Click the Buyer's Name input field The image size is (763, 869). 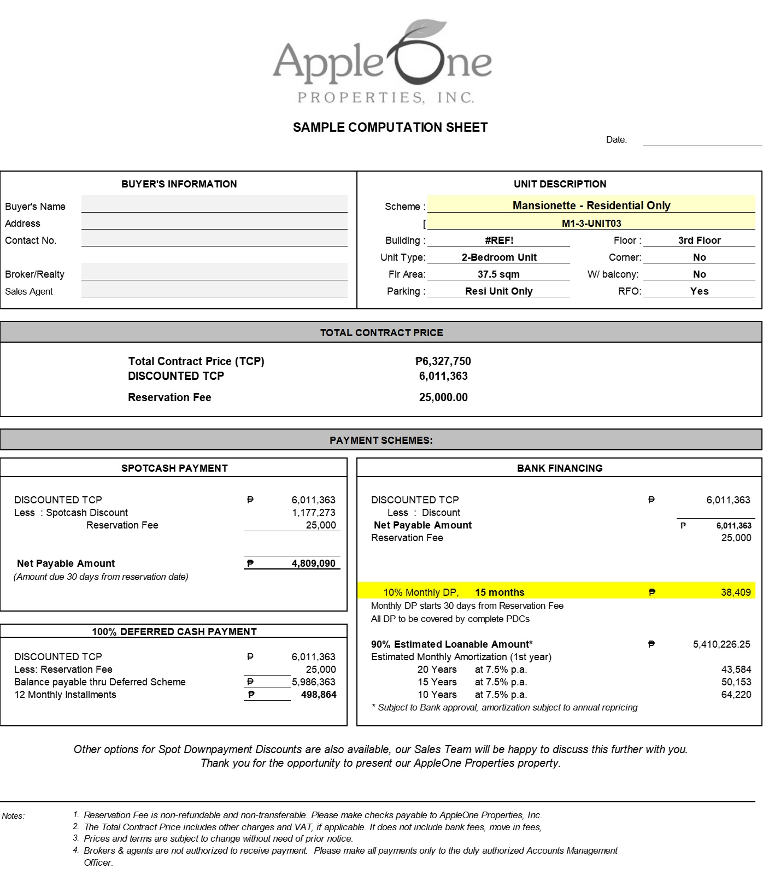214,204
